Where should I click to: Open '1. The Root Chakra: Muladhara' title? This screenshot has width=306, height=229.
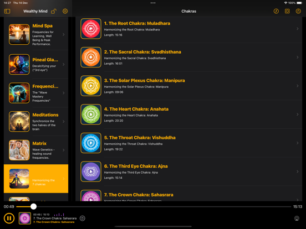137,23
